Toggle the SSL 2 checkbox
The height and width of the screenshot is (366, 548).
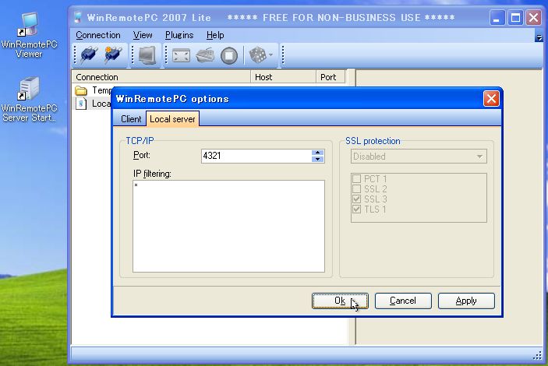point(356,189)
